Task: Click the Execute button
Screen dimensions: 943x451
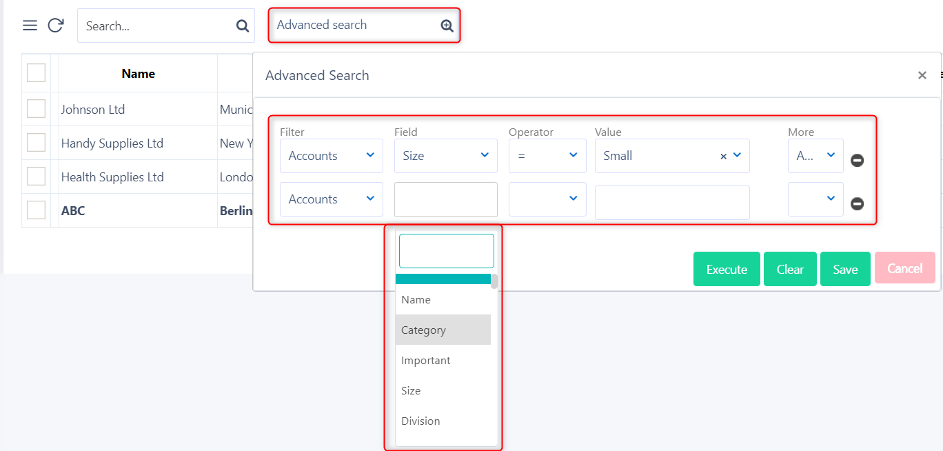Action: (727, 269)
